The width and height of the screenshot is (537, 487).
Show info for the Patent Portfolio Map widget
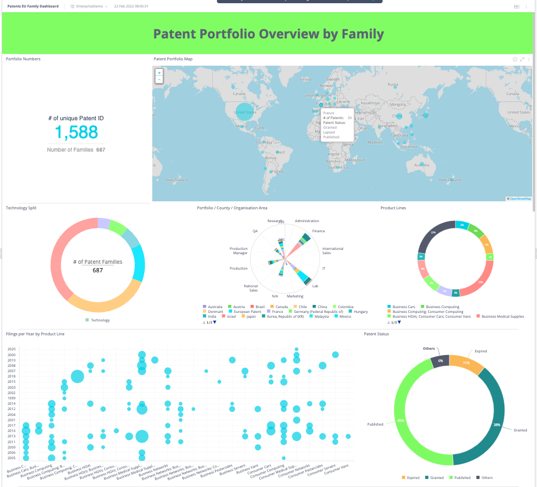tap(515, 59)
